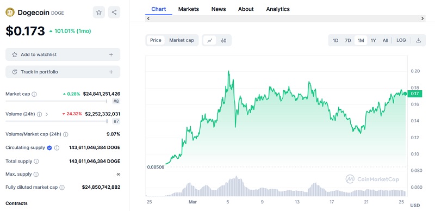Toggle chart to Market cap view

point(182,40)
